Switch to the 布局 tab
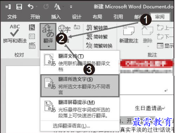 point(97,17)
